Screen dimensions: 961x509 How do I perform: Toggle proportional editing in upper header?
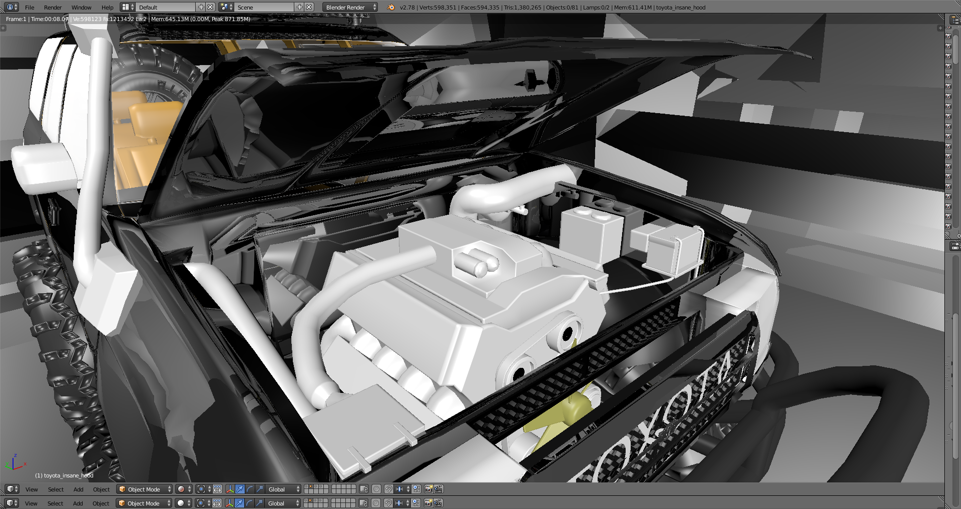click(376, 489)
